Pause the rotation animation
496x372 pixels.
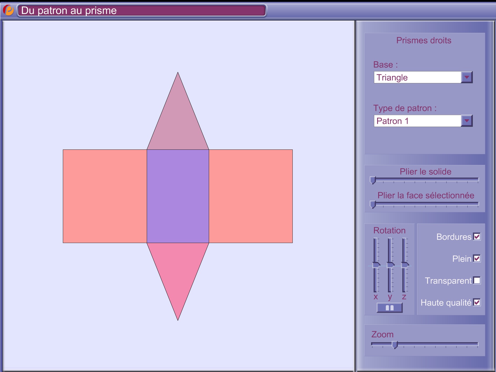click(389, 308)
